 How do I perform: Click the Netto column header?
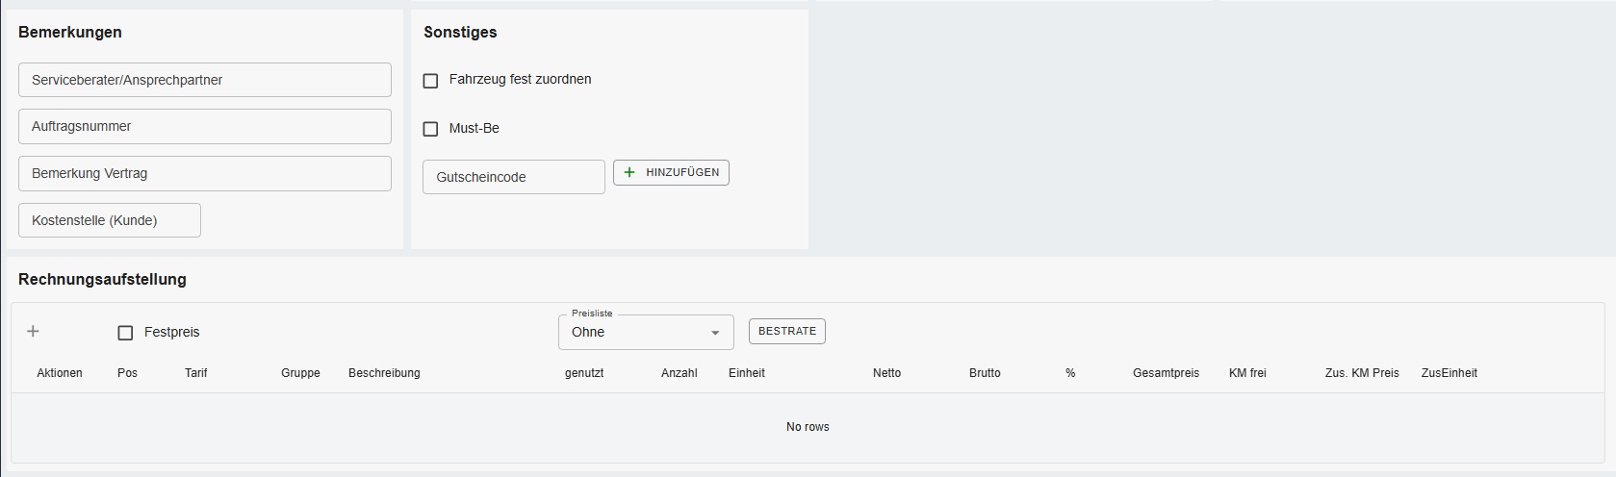886,373
